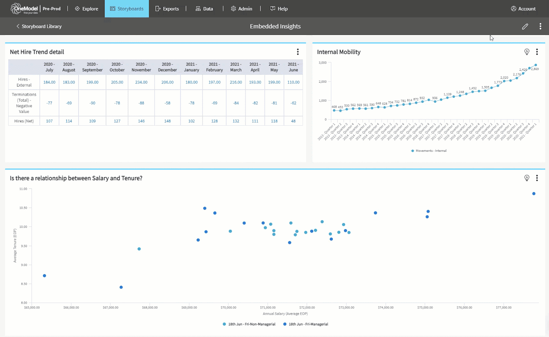The height and width of the screenshot is (337, 549).
Task: Click 2020 November Hires External value 234.00
Action: click(x=141, y=82)
